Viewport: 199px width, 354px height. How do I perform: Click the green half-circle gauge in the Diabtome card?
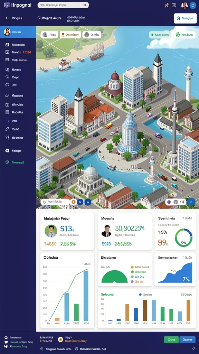click(114, 277)
